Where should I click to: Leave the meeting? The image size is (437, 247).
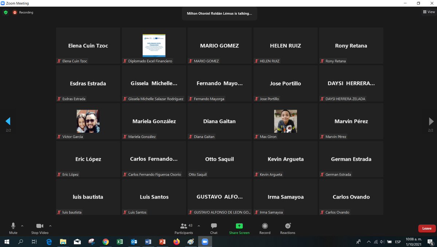[x=427, y=229]
